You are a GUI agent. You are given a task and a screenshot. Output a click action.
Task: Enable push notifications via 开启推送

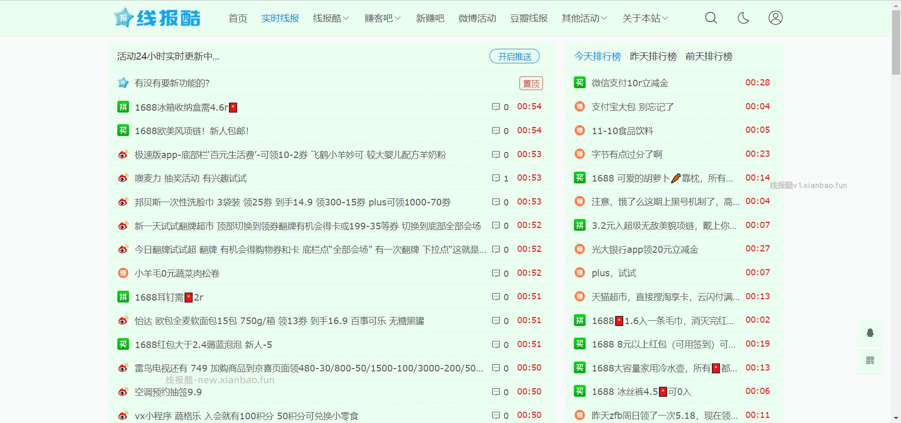514,56
